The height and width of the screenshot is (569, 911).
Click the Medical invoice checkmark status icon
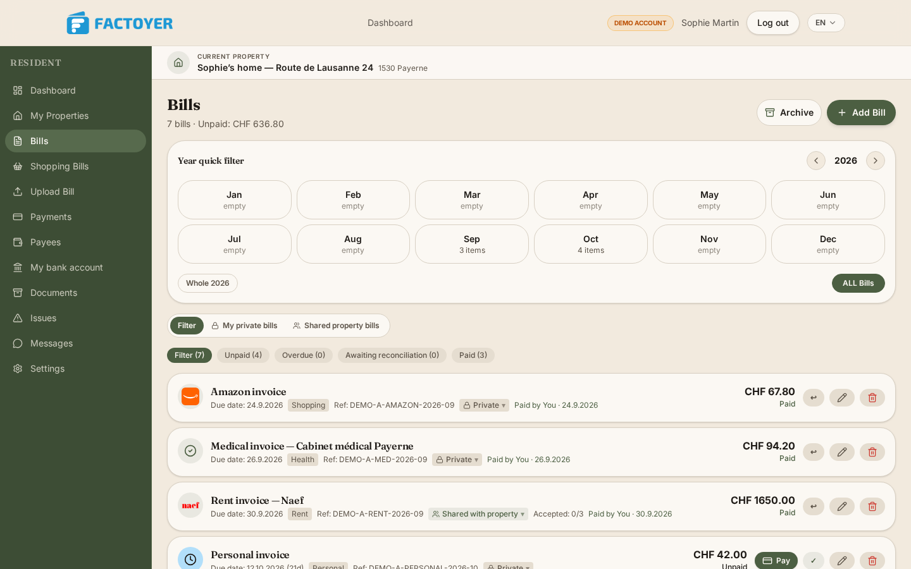[x=190, y=451]
